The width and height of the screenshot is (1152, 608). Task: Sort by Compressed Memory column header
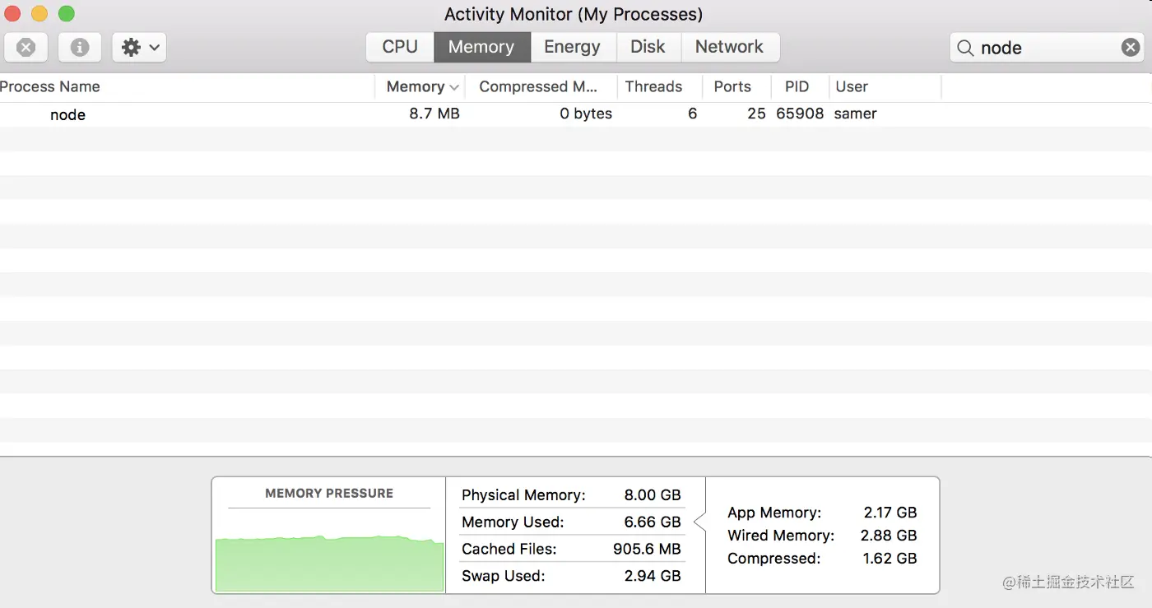[538, 87]
